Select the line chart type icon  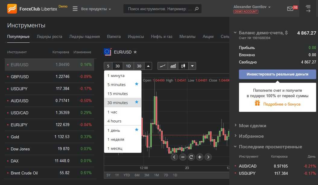[x=163, y=66]
